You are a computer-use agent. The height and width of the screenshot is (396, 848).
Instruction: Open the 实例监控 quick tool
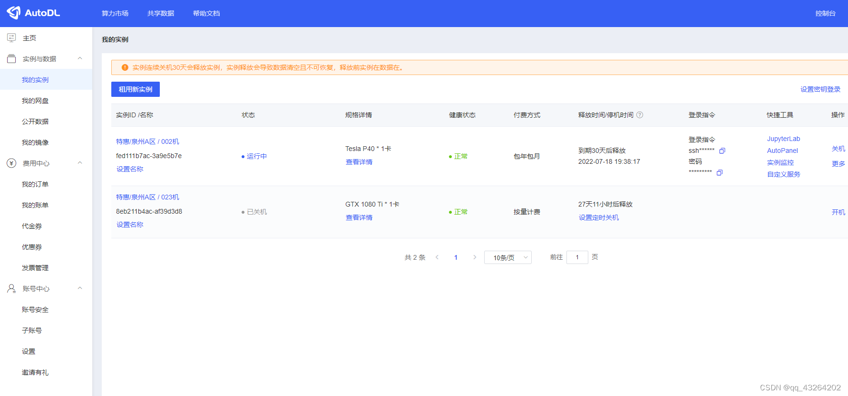click(x=780, y=162)
